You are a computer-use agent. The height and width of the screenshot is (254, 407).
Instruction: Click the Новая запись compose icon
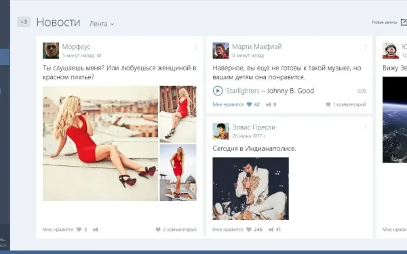(x=404, y=22)
